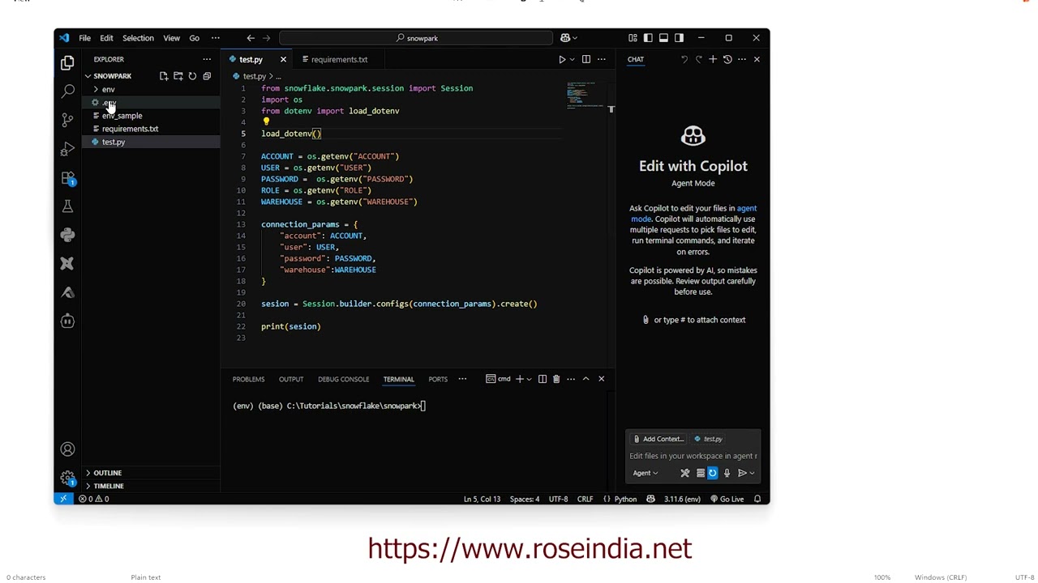Switch to the OUTPUT panel tab
This screenshot has height=583, width=1038.
point(291,379)
